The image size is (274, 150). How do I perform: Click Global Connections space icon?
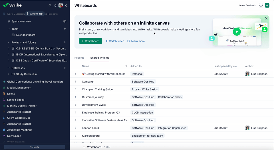tap(4, 81)
